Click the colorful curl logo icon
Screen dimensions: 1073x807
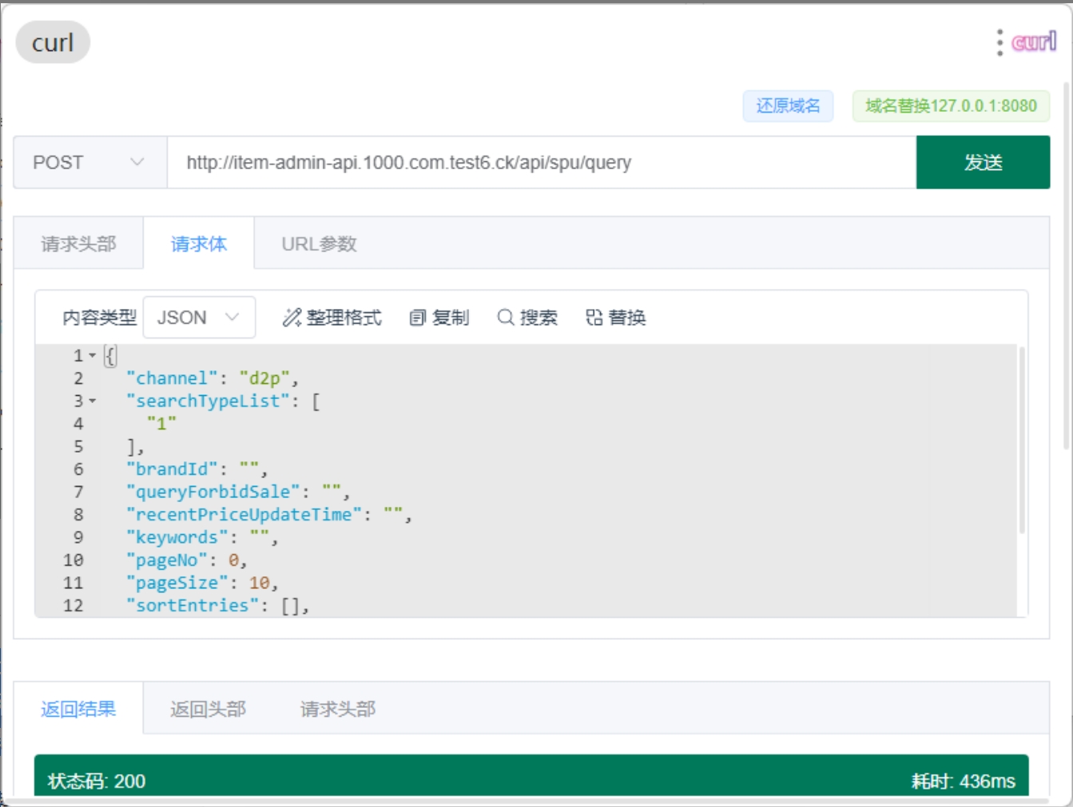(x=1034, y=42)
